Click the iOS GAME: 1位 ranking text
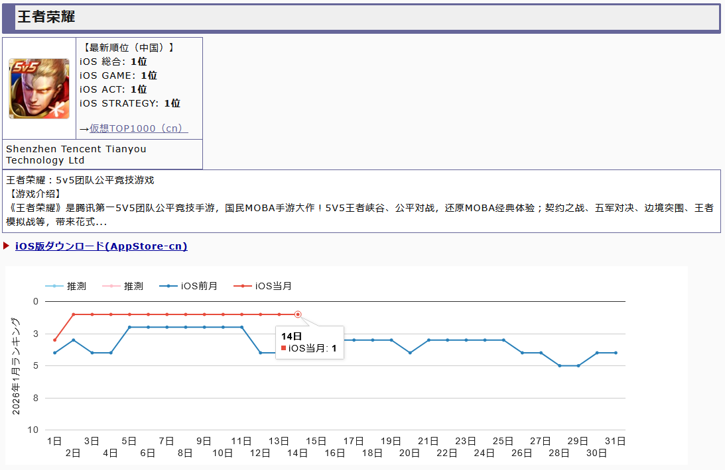The height and width of the screenshot is (470, 725). point(118,75)
